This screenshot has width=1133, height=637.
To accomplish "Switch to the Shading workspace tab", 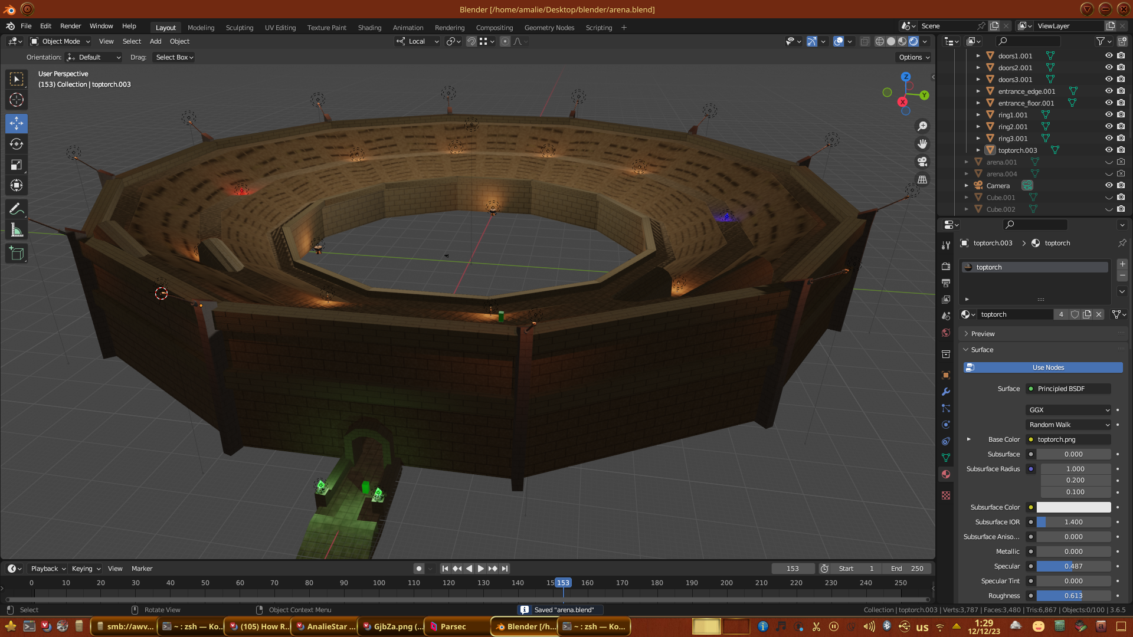I will [369, 28].
